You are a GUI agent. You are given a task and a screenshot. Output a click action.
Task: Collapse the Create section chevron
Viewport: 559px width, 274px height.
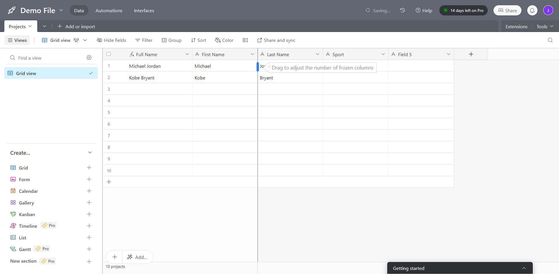click(90, 153)
